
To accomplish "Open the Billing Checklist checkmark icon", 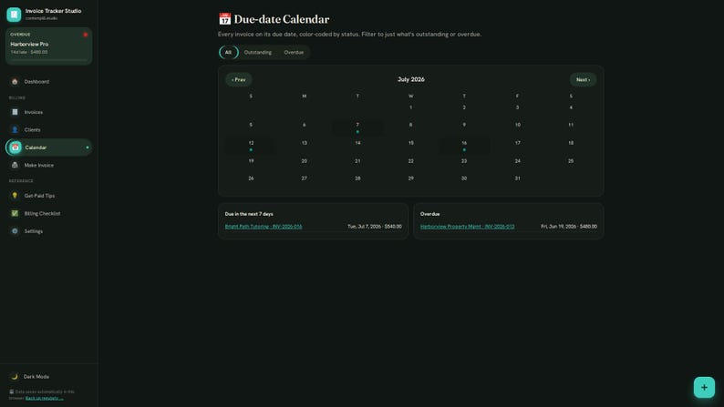I will pyautogui.click(x=15, y=213).
